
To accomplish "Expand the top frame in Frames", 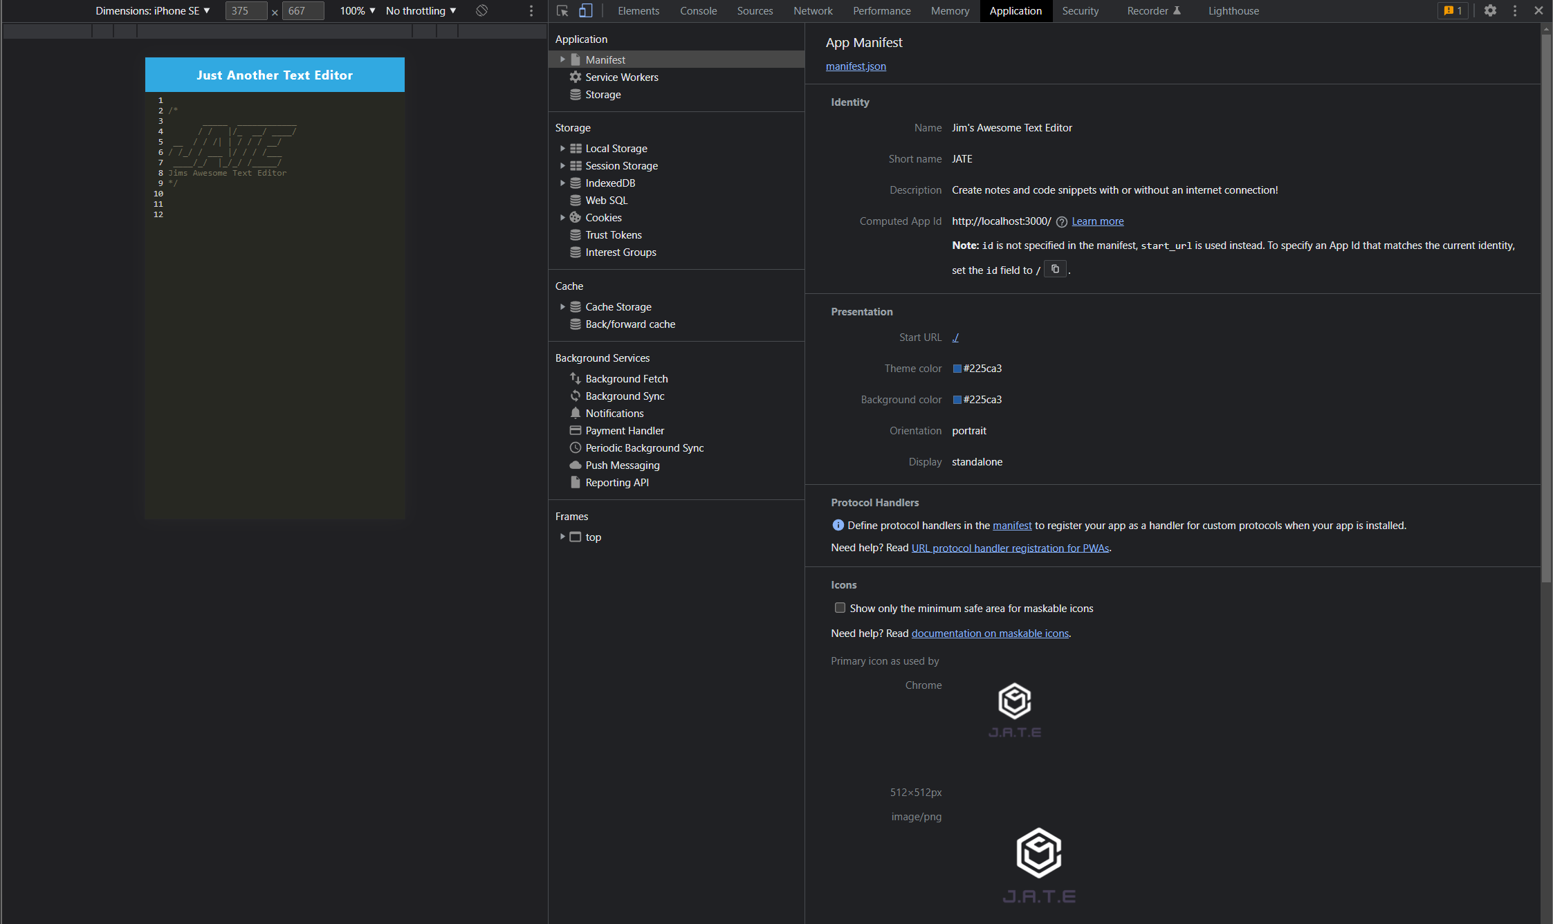I will click(562, 537).
